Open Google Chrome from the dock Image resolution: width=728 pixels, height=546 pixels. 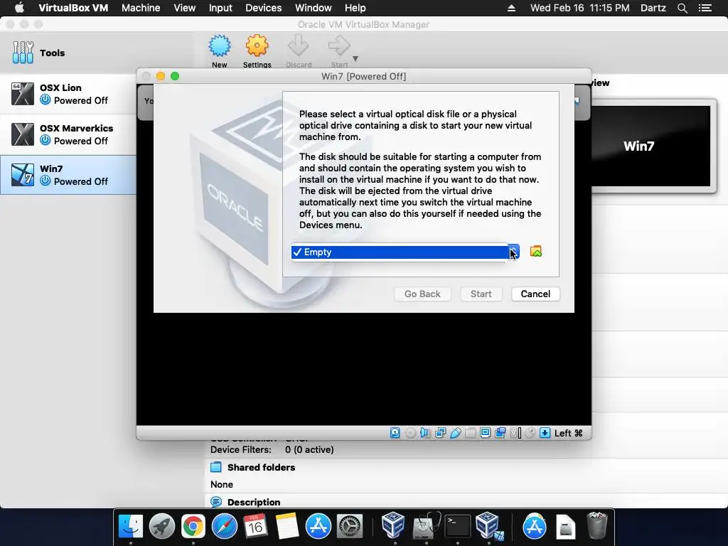click(193, 527)
